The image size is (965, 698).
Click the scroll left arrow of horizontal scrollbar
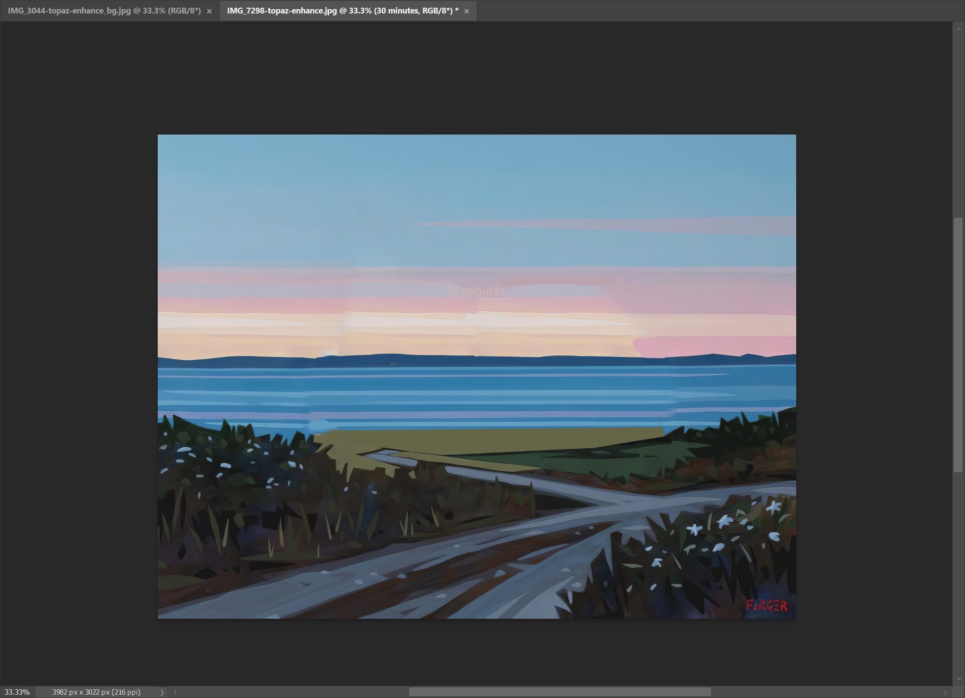click(175, 692)
